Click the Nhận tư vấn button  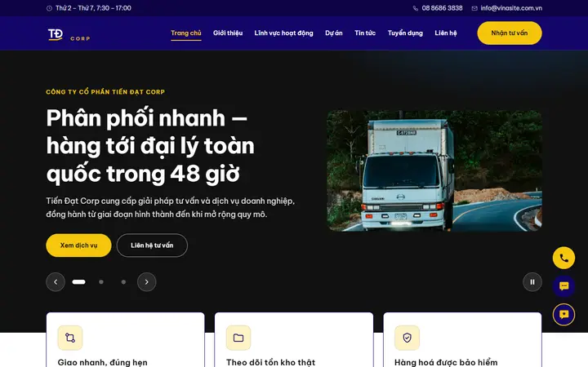click(x=510, y=33)
